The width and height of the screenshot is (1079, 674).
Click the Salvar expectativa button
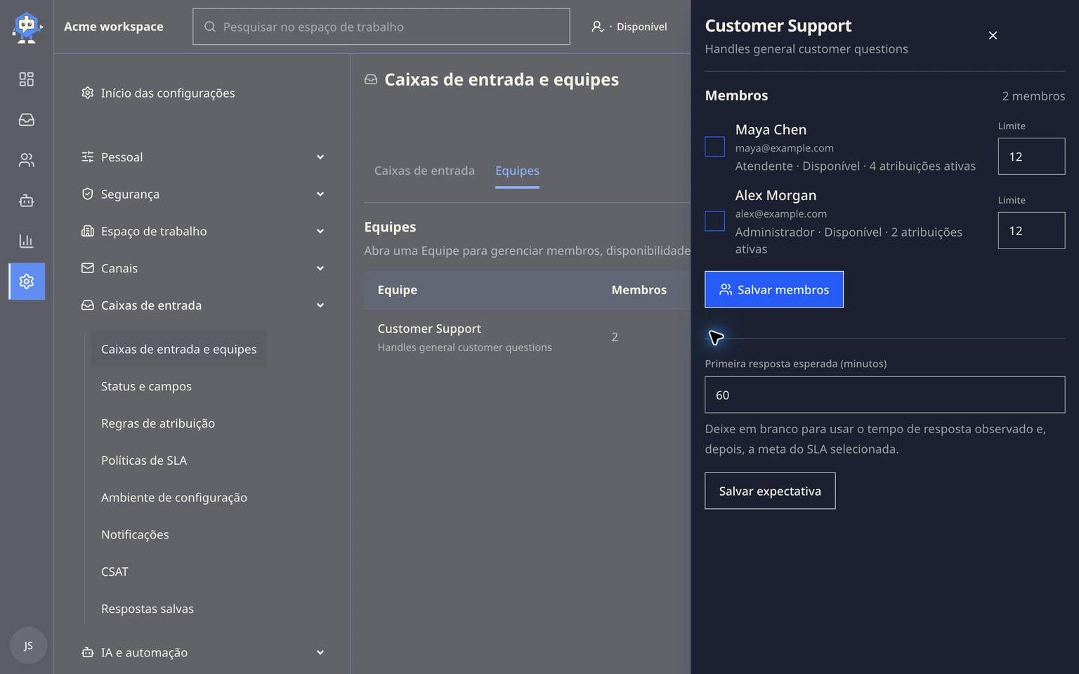tap(770, 491)
